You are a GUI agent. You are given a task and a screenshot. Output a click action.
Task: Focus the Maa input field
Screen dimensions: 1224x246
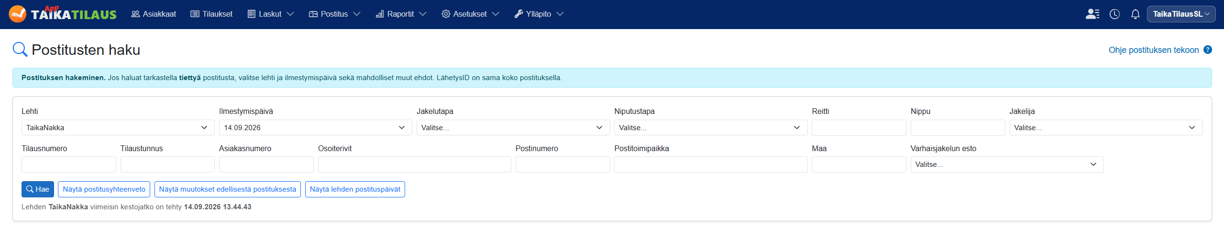859,164
